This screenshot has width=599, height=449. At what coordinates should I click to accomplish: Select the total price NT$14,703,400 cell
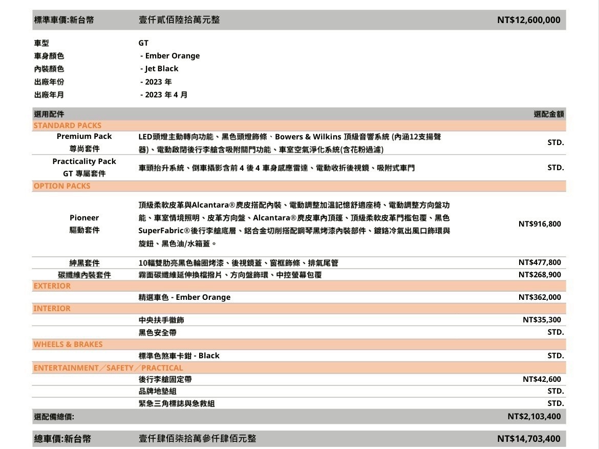[x=528, y=439]
